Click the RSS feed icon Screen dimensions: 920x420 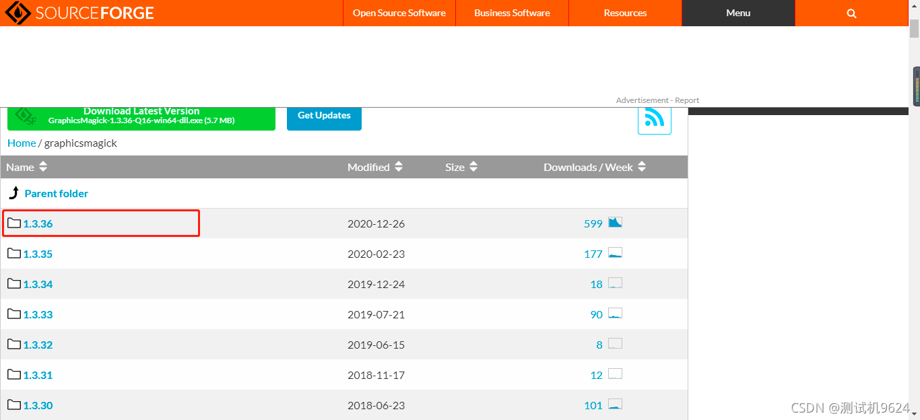pyautogui.click(x=655, y=117)
